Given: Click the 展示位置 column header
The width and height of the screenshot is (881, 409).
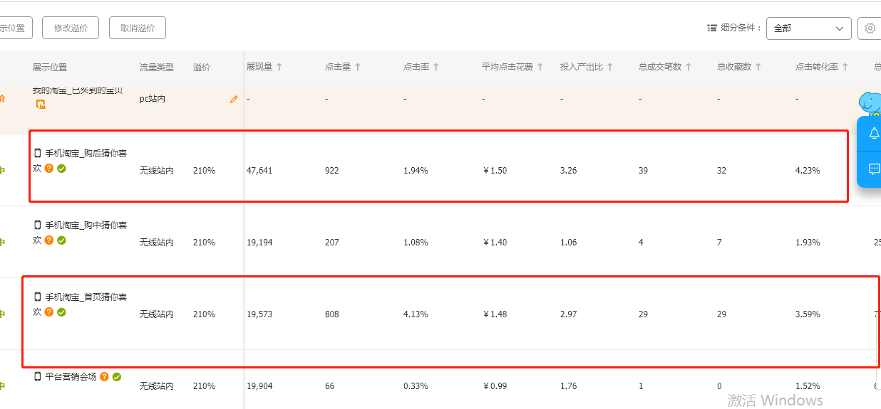Looking at the screenshot, I should pos(50,67).
